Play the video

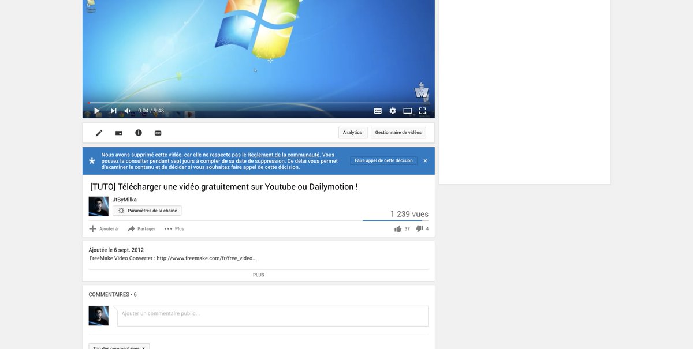(97, 111)
